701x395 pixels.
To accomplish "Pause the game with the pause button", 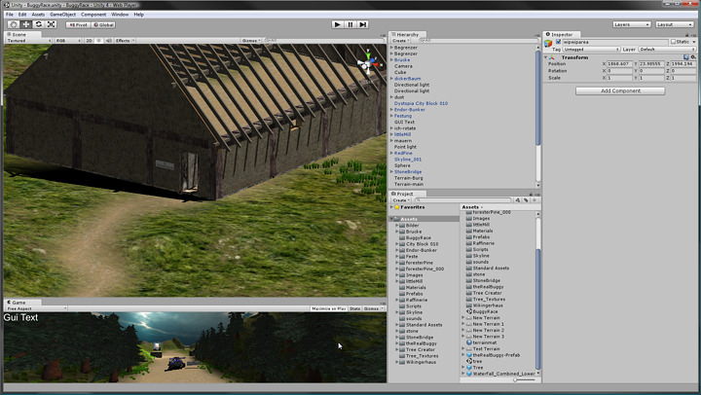I will [x=350, y=24].
